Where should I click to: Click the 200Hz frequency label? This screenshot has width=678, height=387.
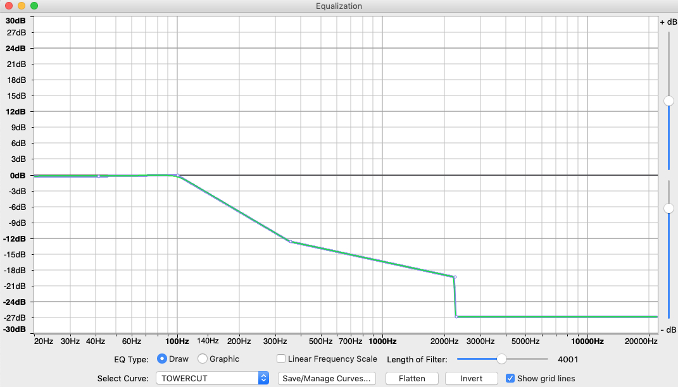[x=239, y=341]
